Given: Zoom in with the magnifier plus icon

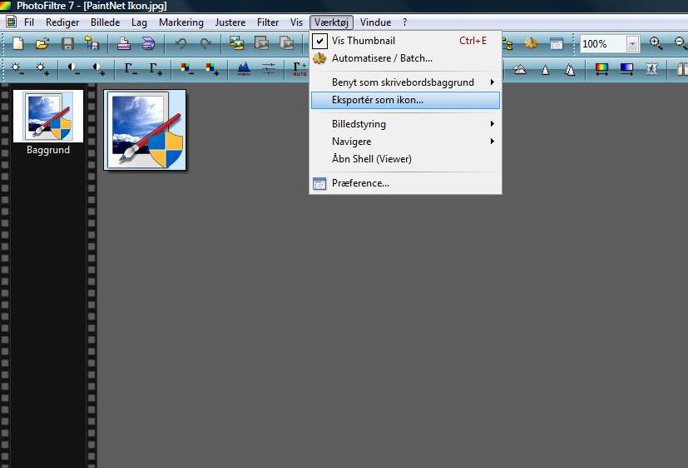Looking at the screenshot, I should pos(656,43).
